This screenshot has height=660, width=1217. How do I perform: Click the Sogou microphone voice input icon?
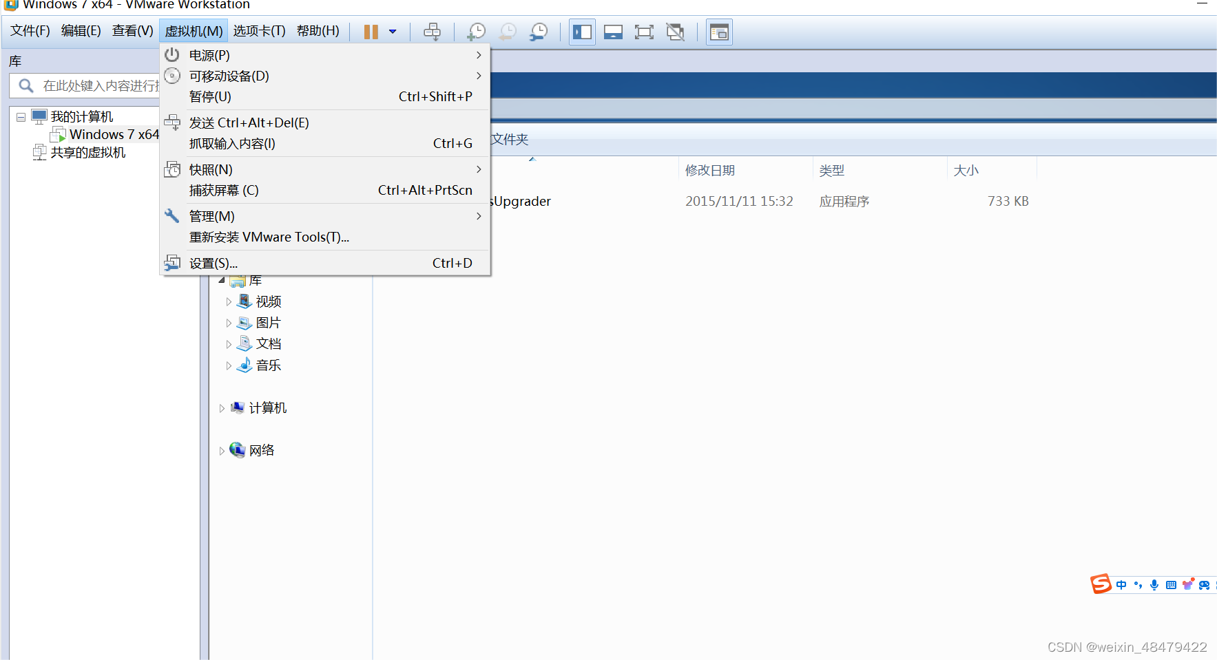click(x=1154, y=585)
